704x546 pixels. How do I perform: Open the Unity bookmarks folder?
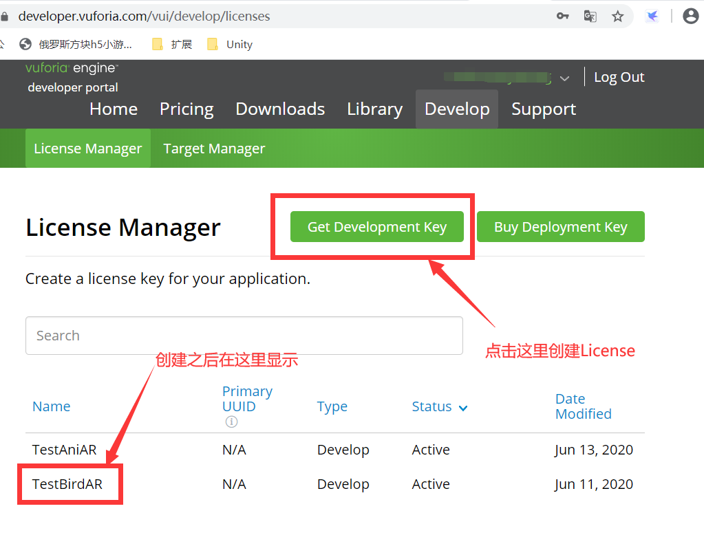point(229,44)
